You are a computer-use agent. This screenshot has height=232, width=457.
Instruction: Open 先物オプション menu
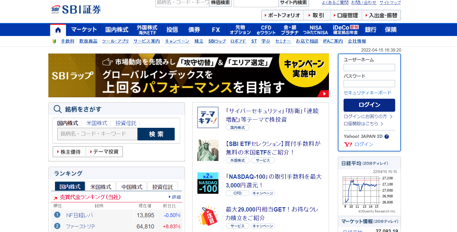tap(240, 30)
